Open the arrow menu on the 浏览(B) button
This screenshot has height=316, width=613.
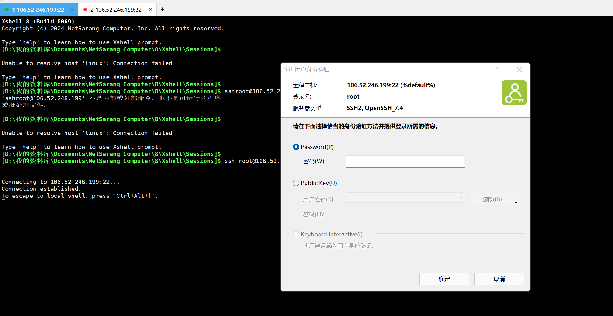click(x=516, y=203)
